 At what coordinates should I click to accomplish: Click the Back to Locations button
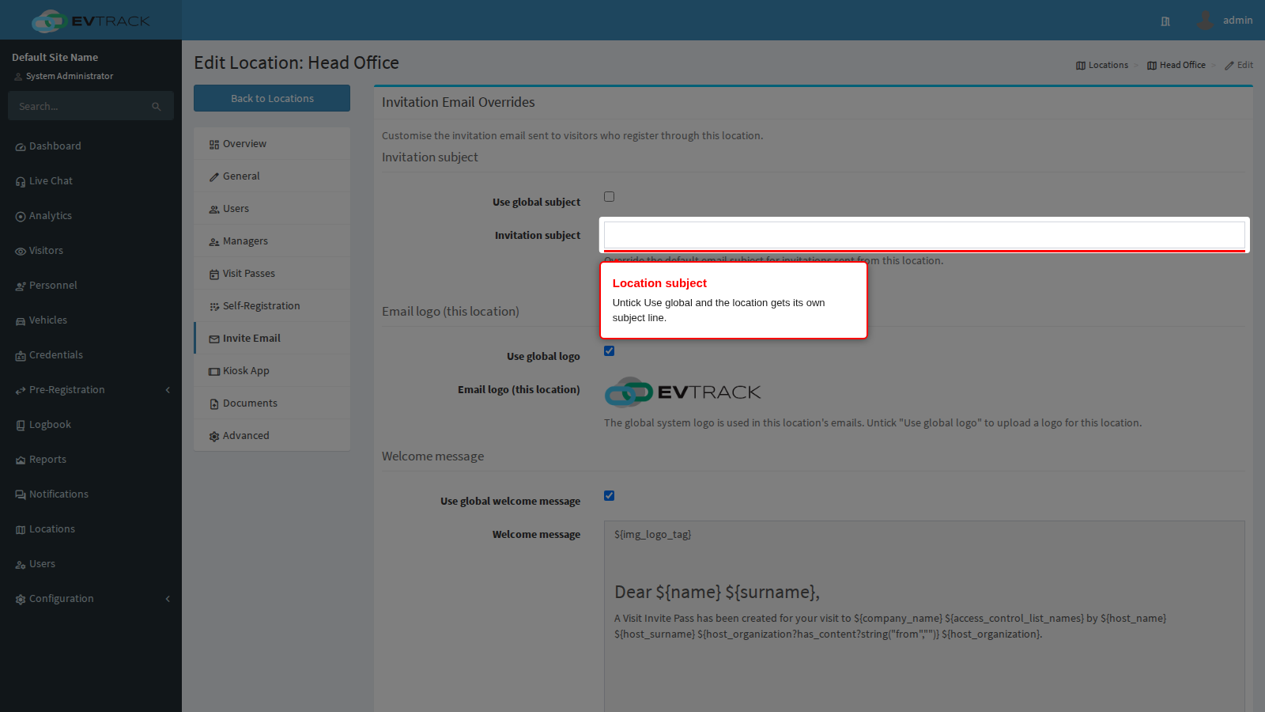(x=272, y=98)
